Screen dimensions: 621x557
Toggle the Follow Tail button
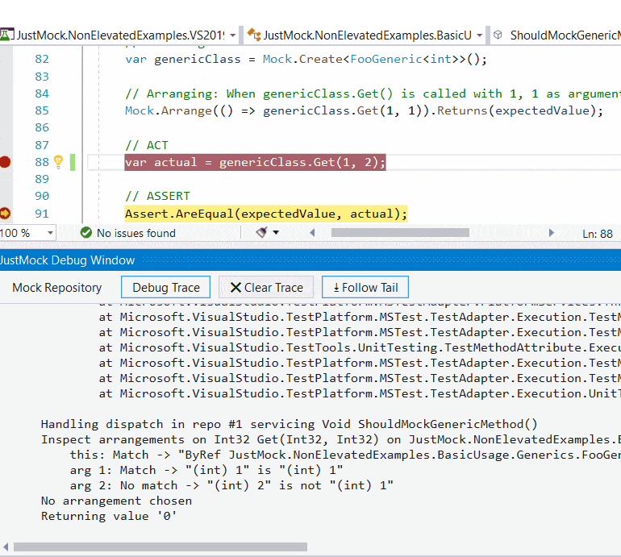(365, 288)
